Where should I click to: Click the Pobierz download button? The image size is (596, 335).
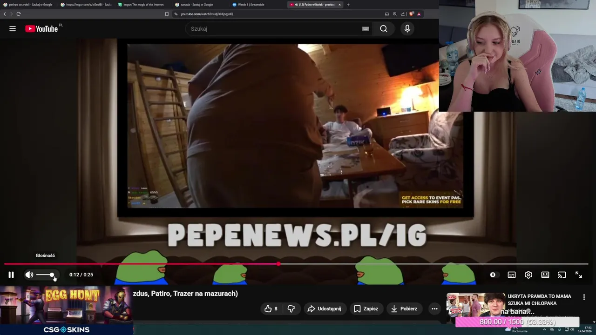point(404,308)
